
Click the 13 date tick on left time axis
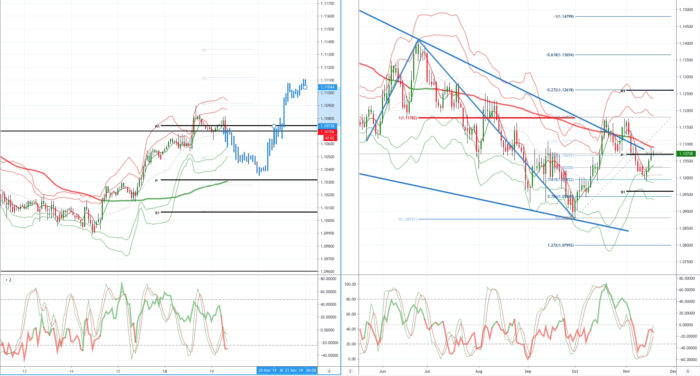point(24,371)
